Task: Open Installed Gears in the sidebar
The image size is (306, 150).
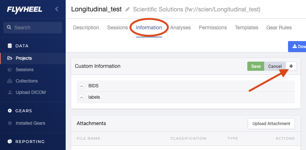Action: tap(30, 123)
